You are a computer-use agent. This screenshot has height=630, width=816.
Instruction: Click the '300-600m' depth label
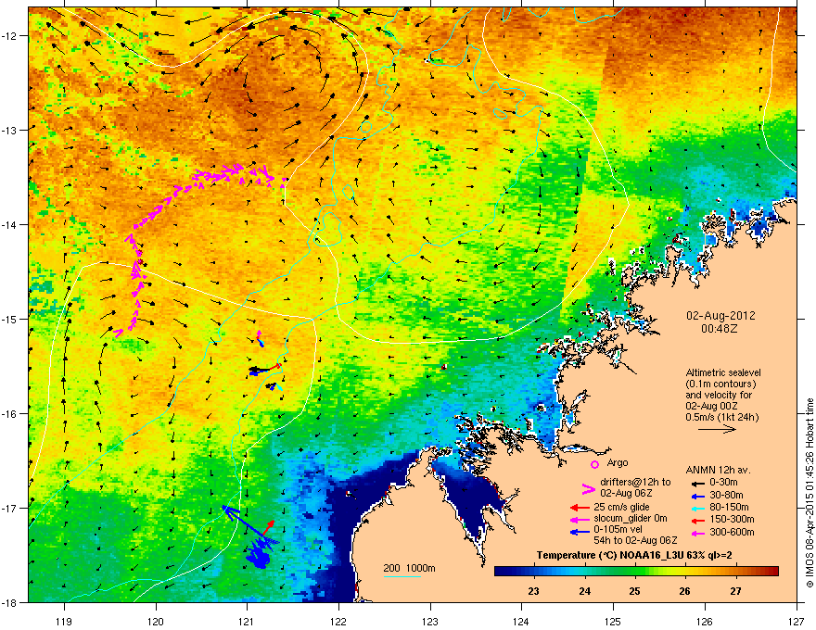pyautogui.click(x=732, y=533)
